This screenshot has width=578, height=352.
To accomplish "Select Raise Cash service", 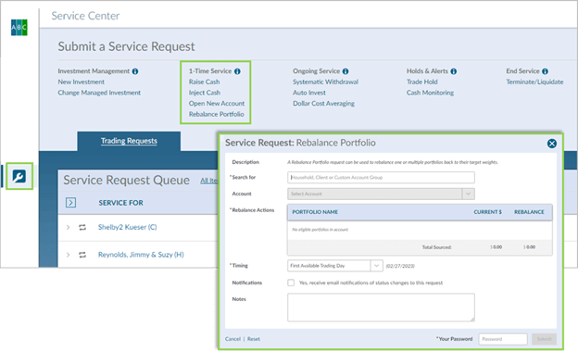I will (x=204, y=82).
